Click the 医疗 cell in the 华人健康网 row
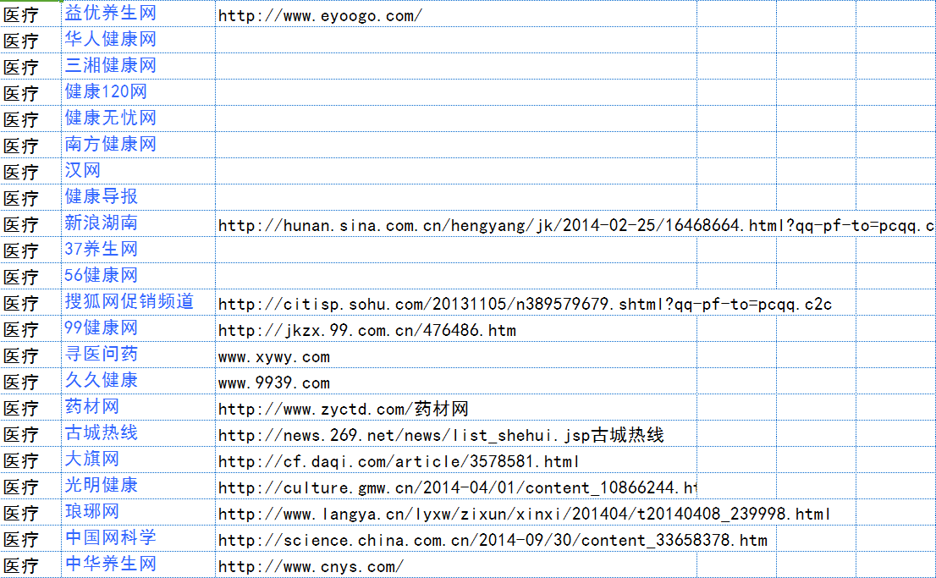Screen dimensions: 936x578 pyautogui.click(x=30, y=40)
